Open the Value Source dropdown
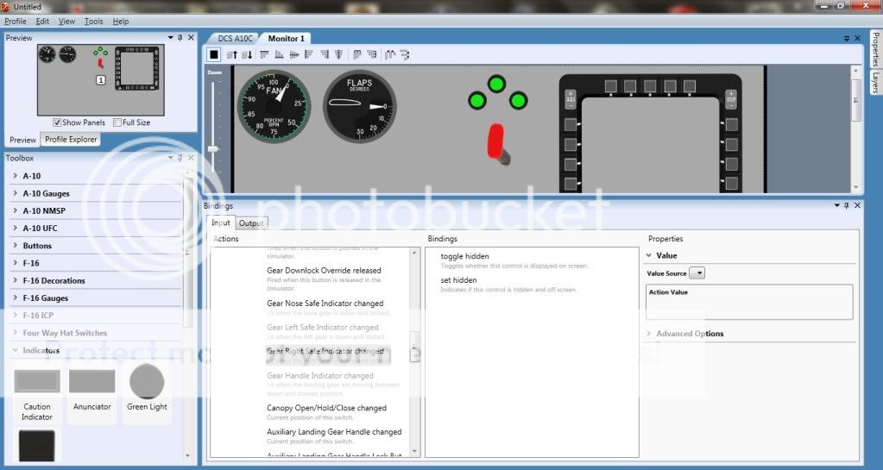This screenshot has width=883, height=470. pos(697,273)
